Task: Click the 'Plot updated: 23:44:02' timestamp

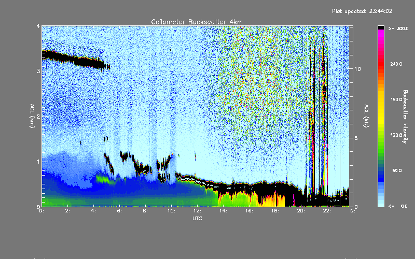Action: coord(362,11)
